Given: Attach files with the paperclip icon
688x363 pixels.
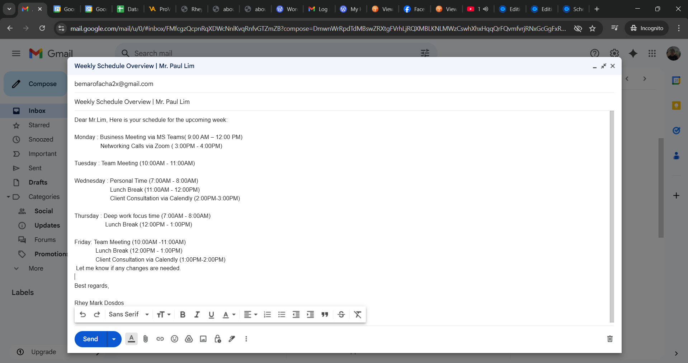Looking at the screenshot, I should [x=146, y=339].
